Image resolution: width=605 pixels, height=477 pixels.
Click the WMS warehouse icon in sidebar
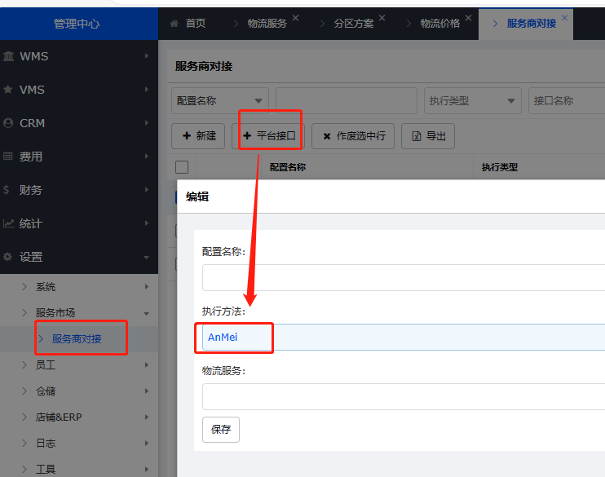click(x=8, y=56)
